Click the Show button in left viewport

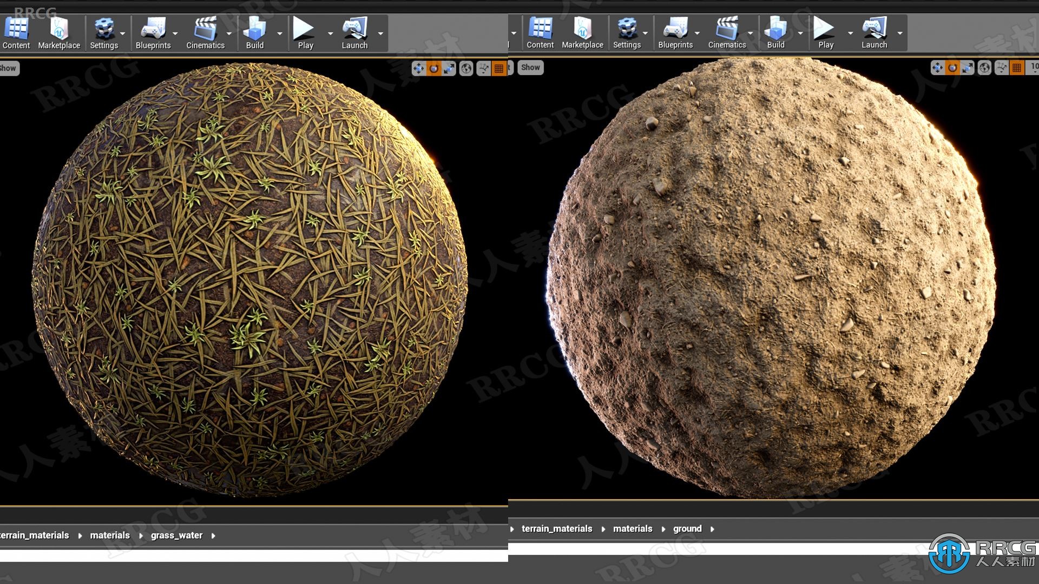coord(8,67)
